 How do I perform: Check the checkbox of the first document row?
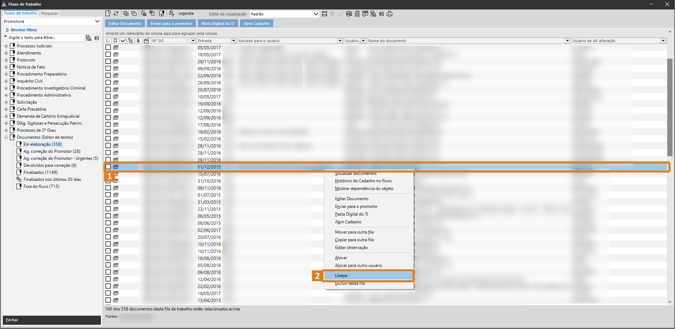[x=108, y=47]
